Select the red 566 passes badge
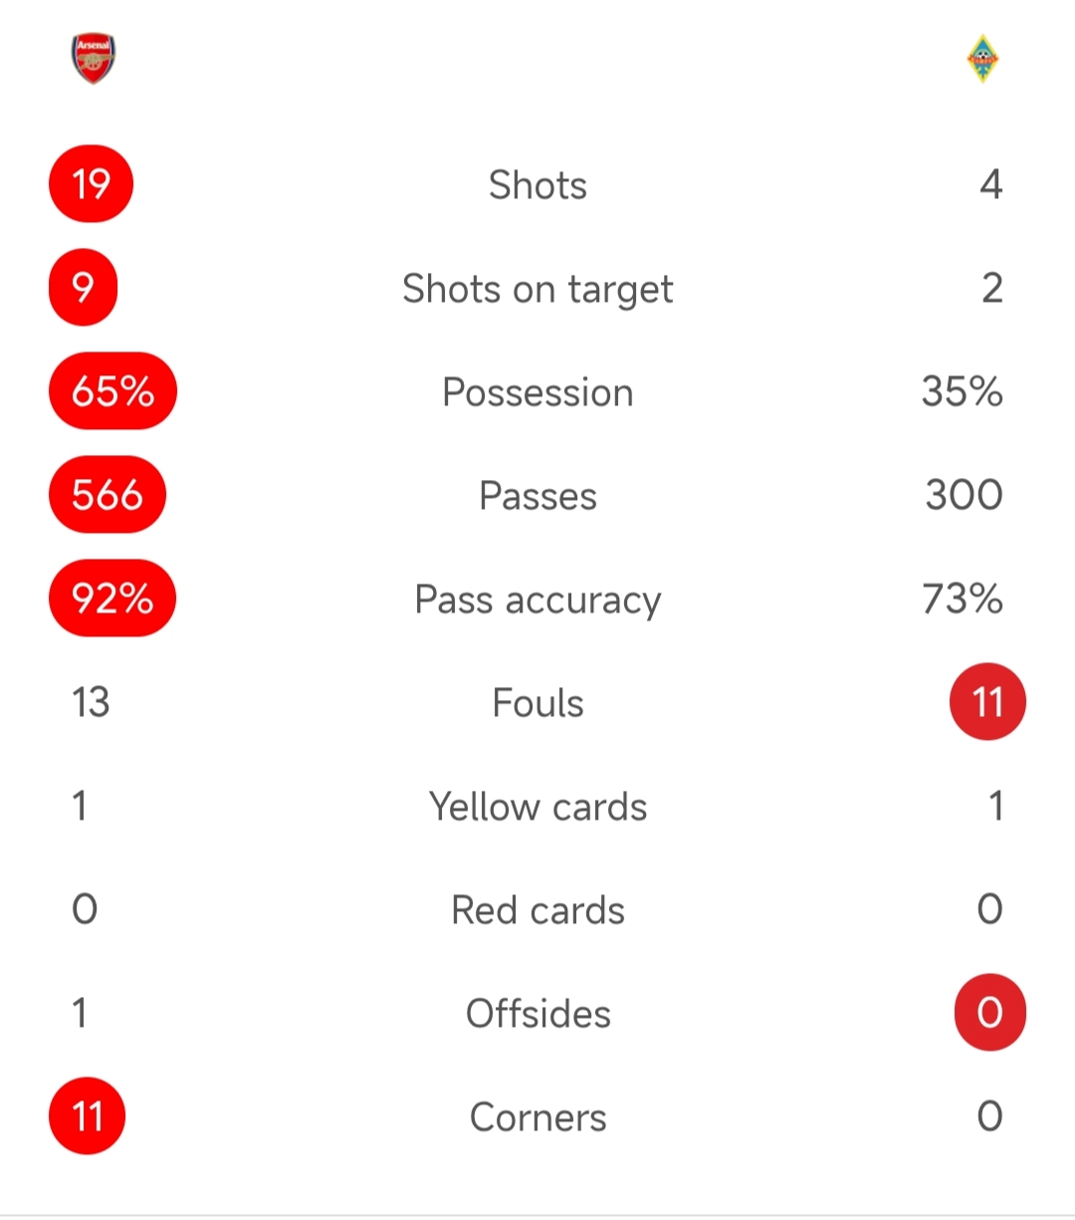The width and height of the screenshot is (1075, 1220). click(107, 495)
